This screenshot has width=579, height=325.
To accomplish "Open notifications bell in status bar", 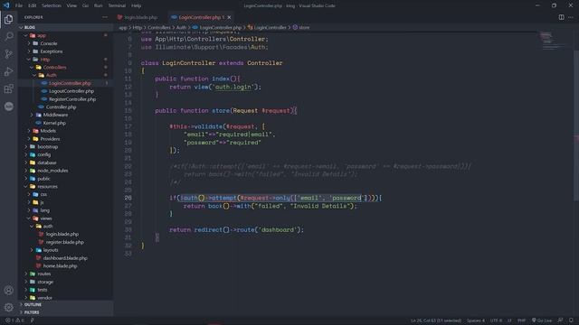I will (571, 320).
